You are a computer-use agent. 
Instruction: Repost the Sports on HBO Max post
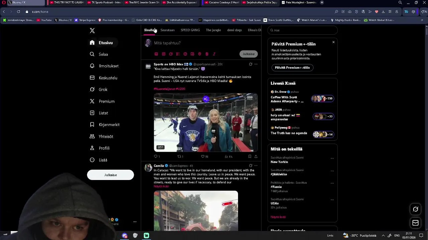pyautogui.click(x=180, y=156)
